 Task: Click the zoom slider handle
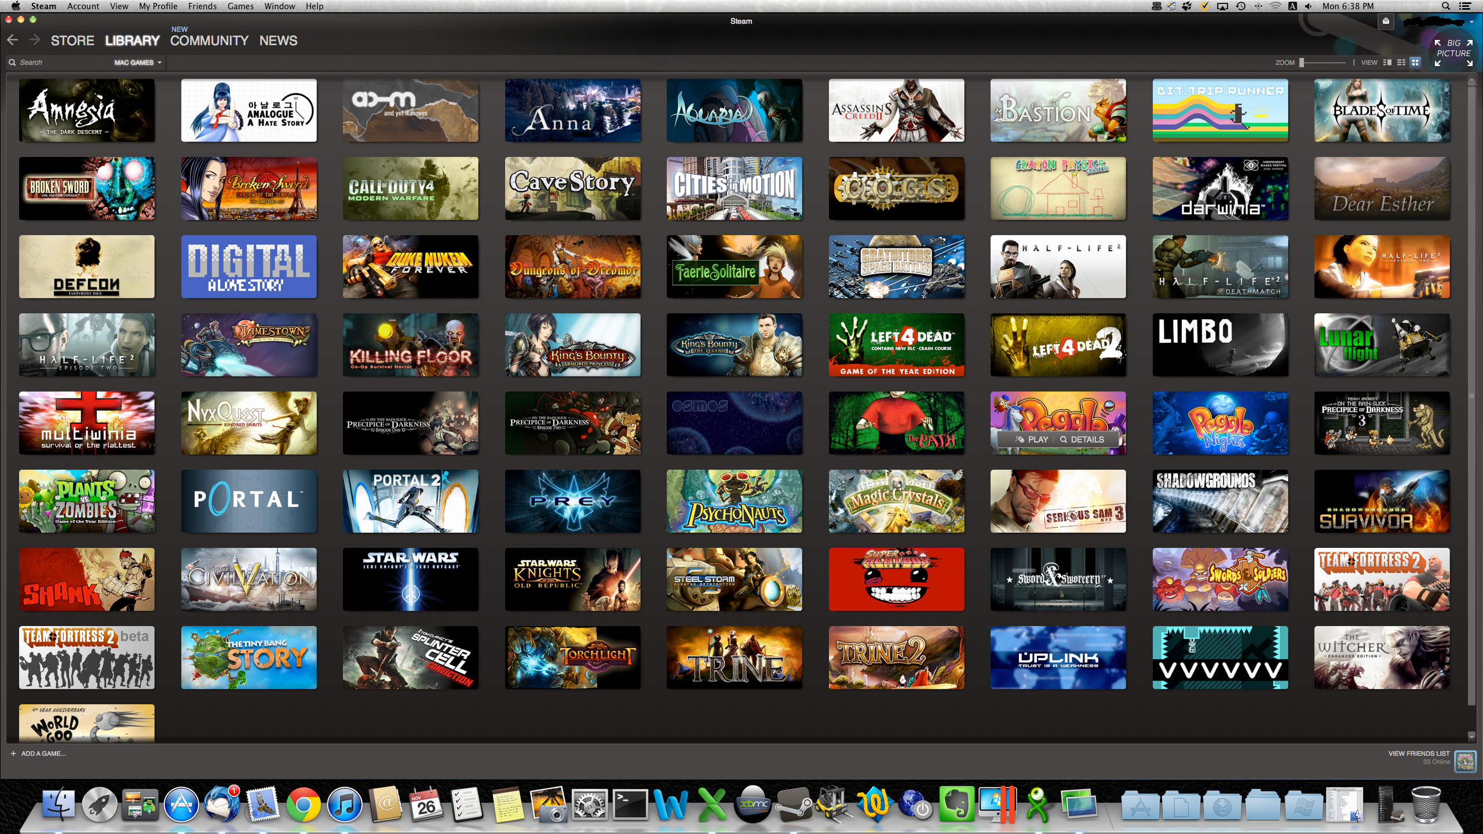[x=1302, y=63]
